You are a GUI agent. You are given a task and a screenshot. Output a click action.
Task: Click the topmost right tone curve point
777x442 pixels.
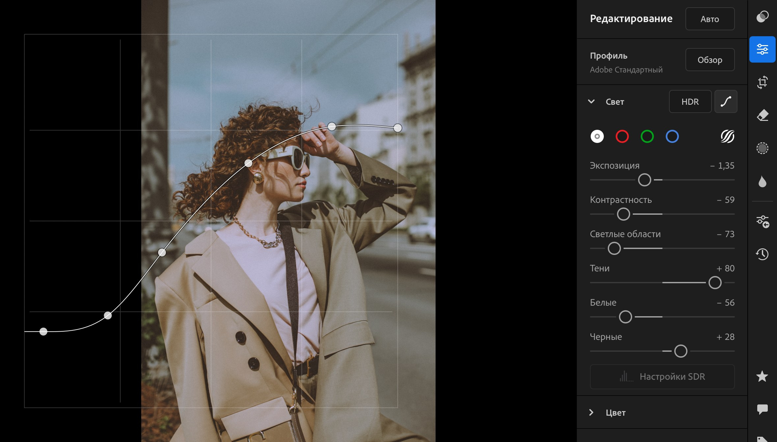coord(398,128)
